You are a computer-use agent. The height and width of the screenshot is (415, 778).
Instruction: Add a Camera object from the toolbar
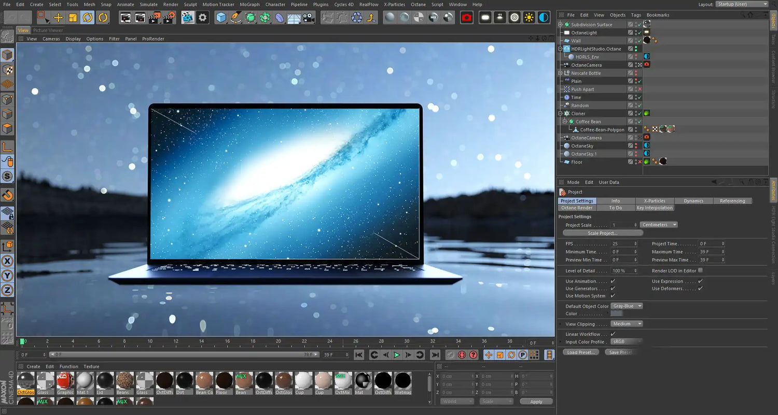(x=309, y=18)
